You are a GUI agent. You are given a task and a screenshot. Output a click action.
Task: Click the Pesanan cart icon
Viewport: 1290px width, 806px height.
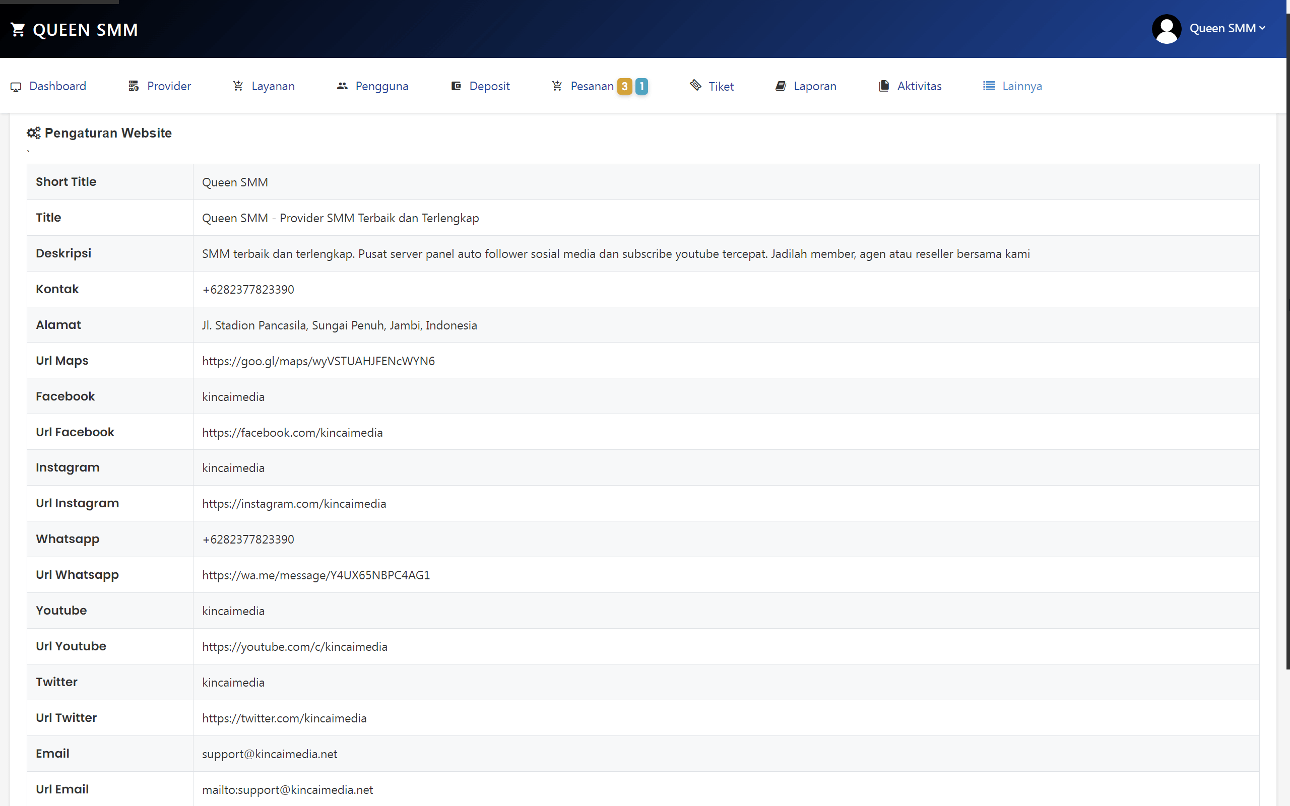click(x=557, y=86)
